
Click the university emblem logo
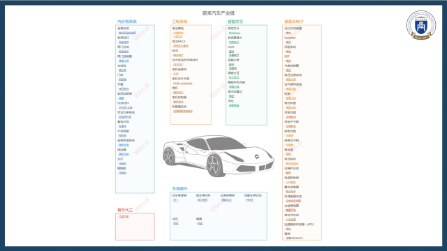click(x=421, y=25)
